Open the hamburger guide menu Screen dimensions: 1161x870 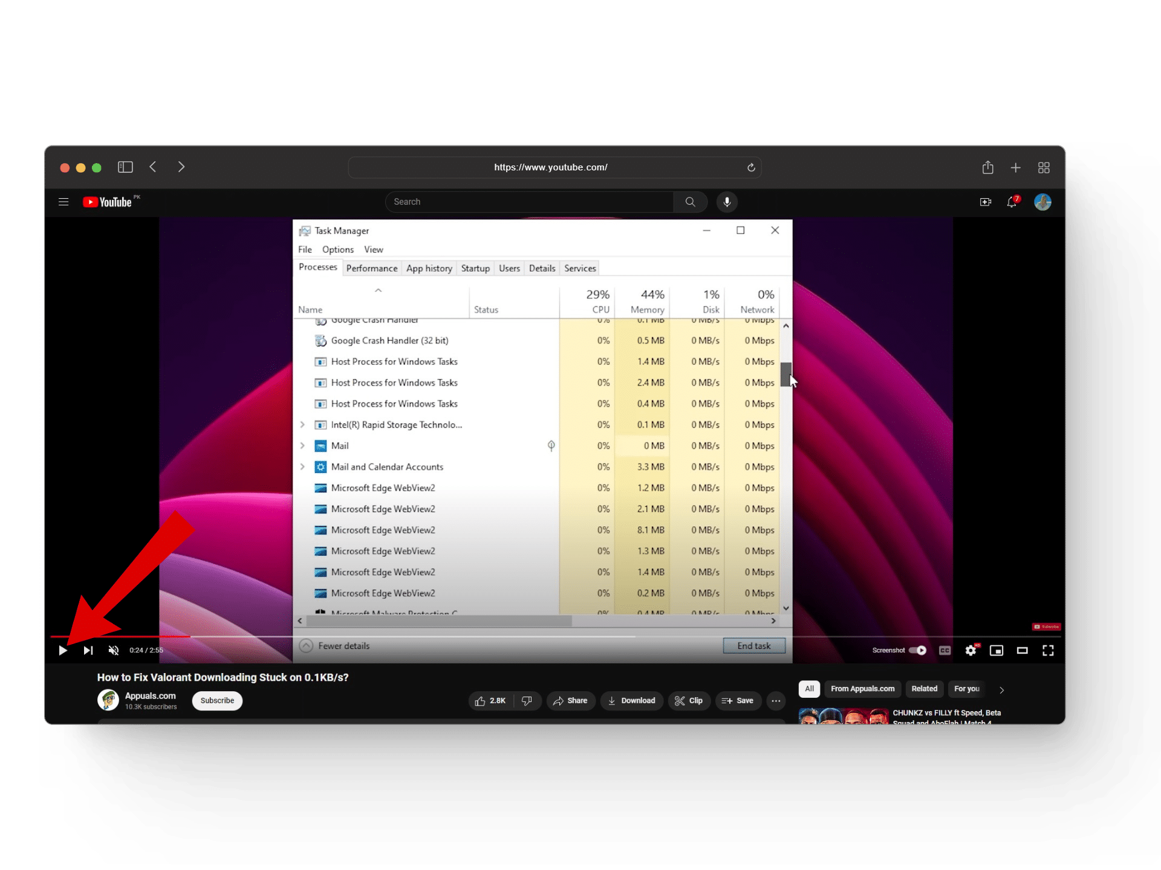pyautogui.click(x=63, y=202)
